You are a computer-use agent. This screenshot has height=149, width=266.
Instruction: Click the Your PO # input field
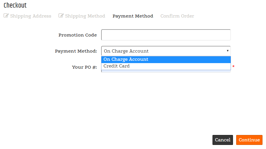(x=166, y=71)
